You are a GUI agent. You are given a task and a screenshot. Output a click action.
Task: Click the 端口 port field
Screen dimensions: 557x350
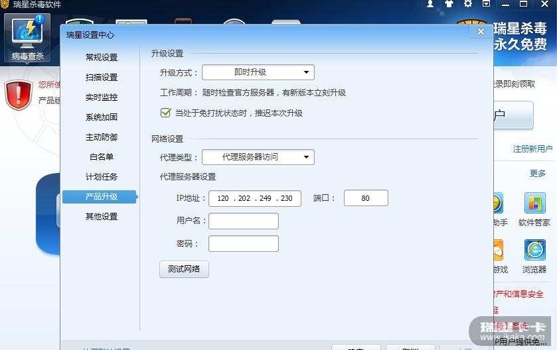(366, 198)
